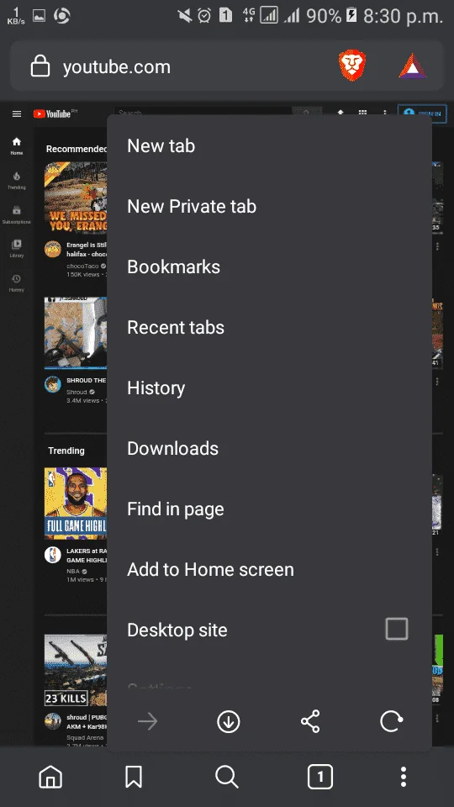
Task: Tap alarm icon in status bar
Action: pos(204,15)
